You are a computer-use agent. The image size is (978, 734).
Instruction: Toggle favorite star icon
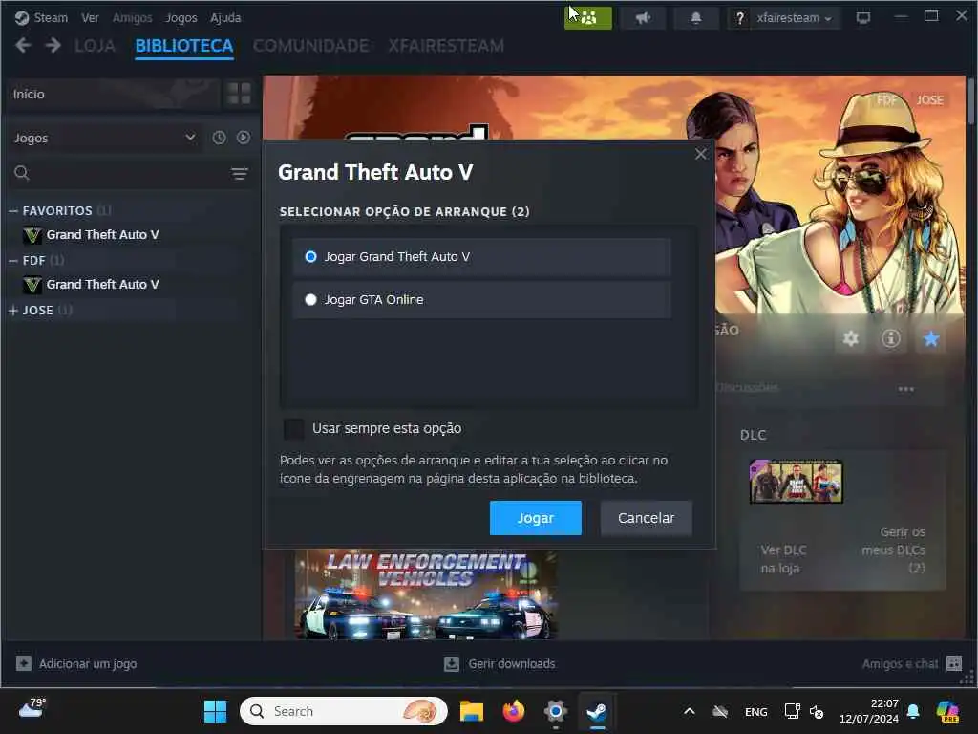930,339
